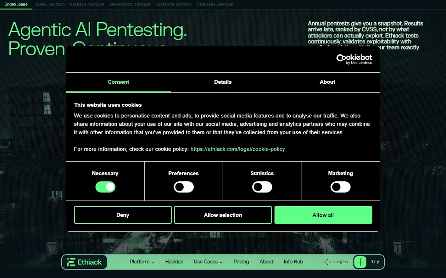Click the Marketing category label
The image size is (446, 278).
pos(340,173)
